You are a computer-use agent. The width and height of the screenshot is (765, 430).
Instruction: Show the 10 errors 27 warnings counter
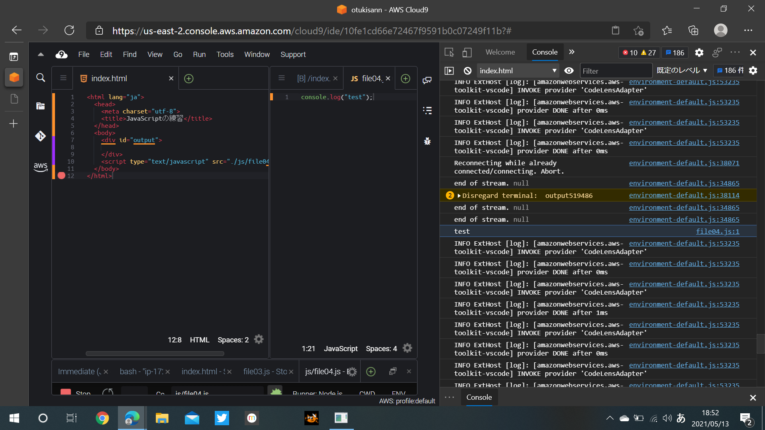tap(639, 53)
